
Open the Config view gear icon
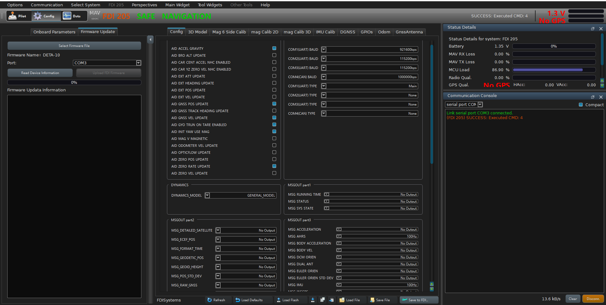(38, 16)
